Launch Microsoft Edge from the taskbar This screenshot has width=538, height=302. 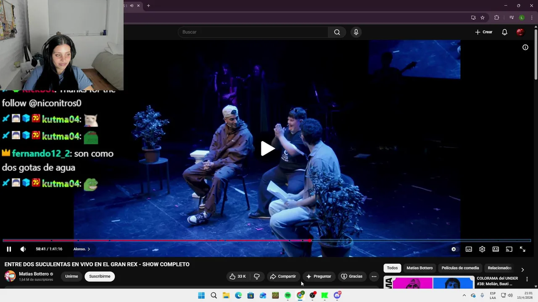point(238,295)
